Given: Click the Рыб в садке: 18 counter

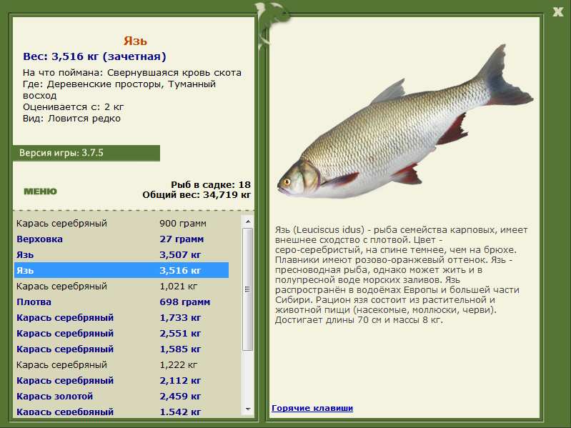Looking at the screenshot, I should click(x=211, y=184).
